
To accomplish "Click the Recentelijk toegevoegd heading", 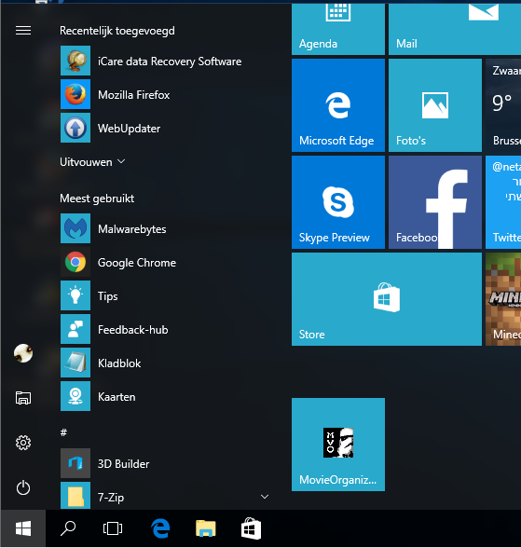I will [117, 31].
